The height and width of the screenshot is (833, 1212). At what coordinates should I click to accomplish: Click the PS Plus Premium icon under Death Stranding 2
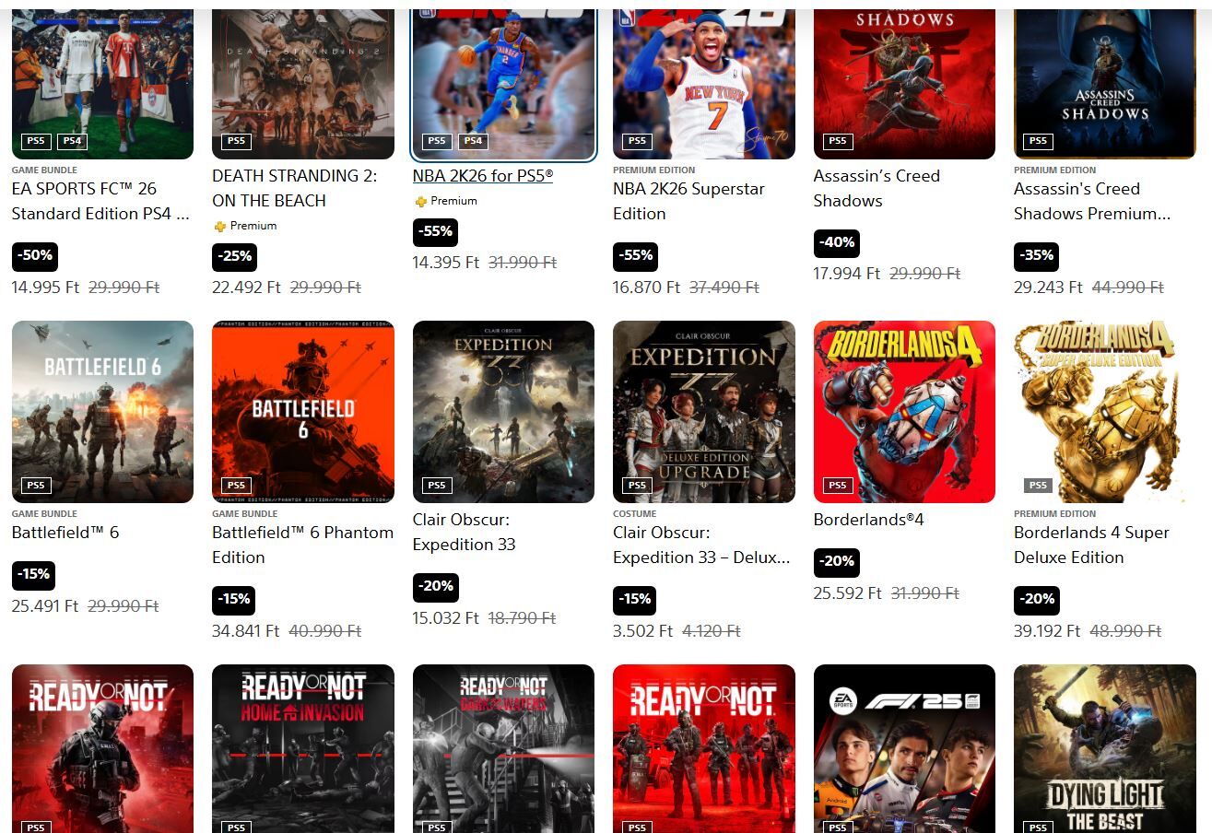coord(219,226)
